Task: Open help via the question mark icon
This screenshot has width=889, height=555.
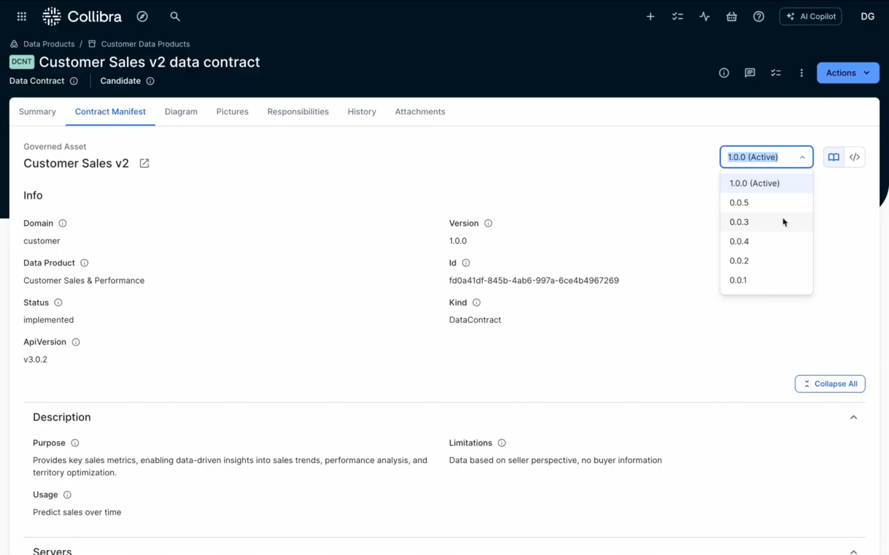Action: (x=758, y=16)
